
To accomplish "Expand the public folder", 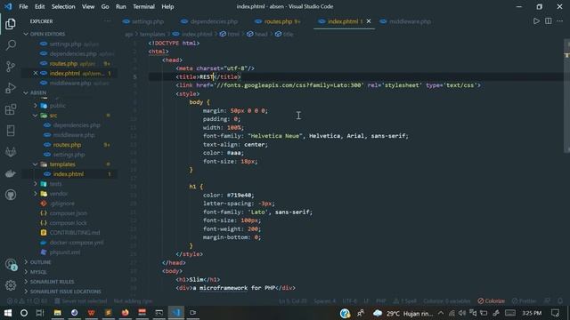I will (x=57, y=106).
